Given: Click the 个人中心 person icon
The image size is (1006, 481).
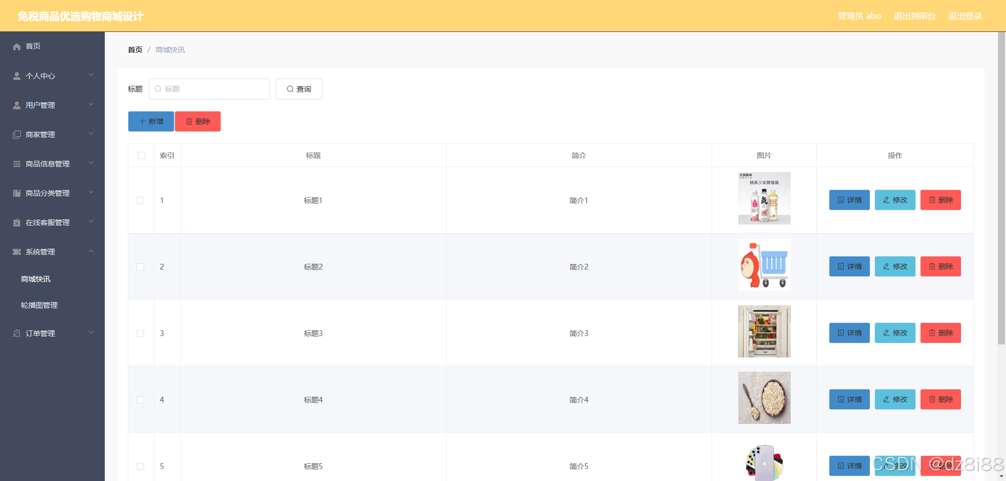Looking at the screenshot, I should 16,75.
